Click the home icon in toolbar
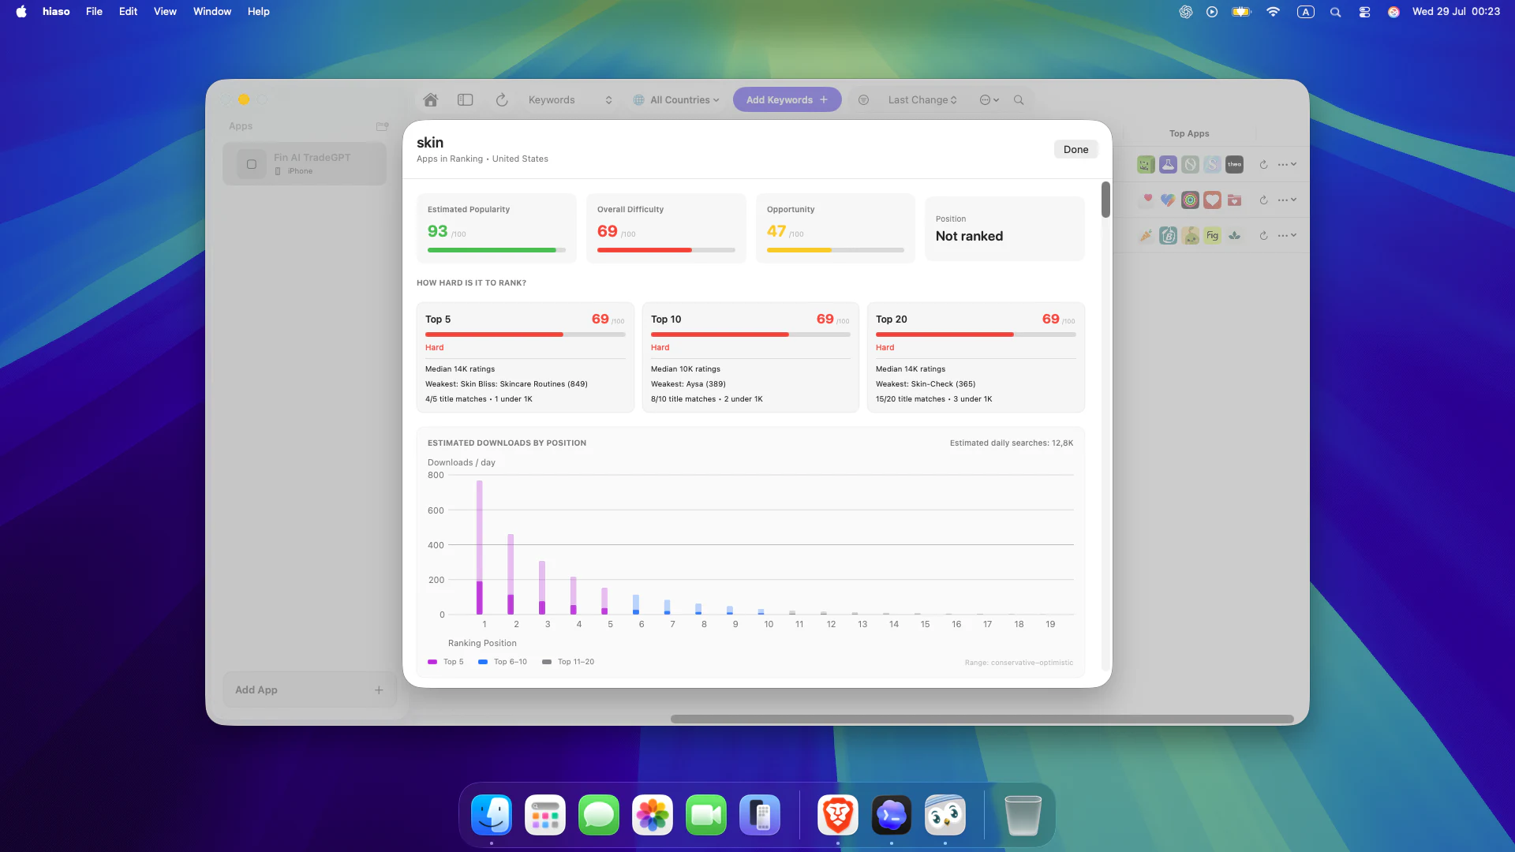Image resolution: width=1515 pixels, height=852 pixels. coord(430,100)
